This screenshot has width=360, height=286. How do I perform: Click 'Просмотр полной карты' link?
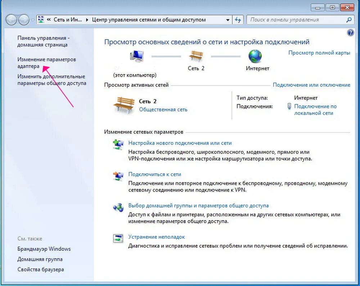pyautogui.click(x=319, y=53)
